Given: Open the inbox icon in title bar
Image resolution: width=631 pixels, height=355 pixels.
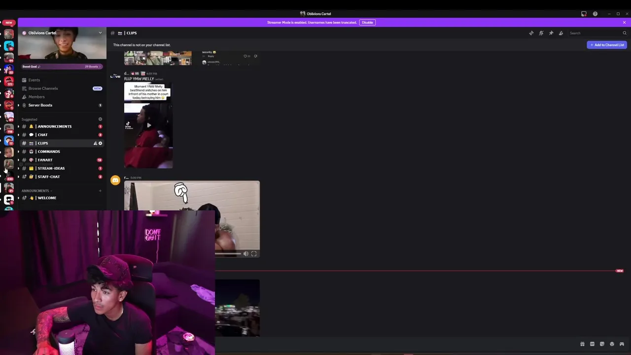Looking at the screenshot, I should click(584, 14).
